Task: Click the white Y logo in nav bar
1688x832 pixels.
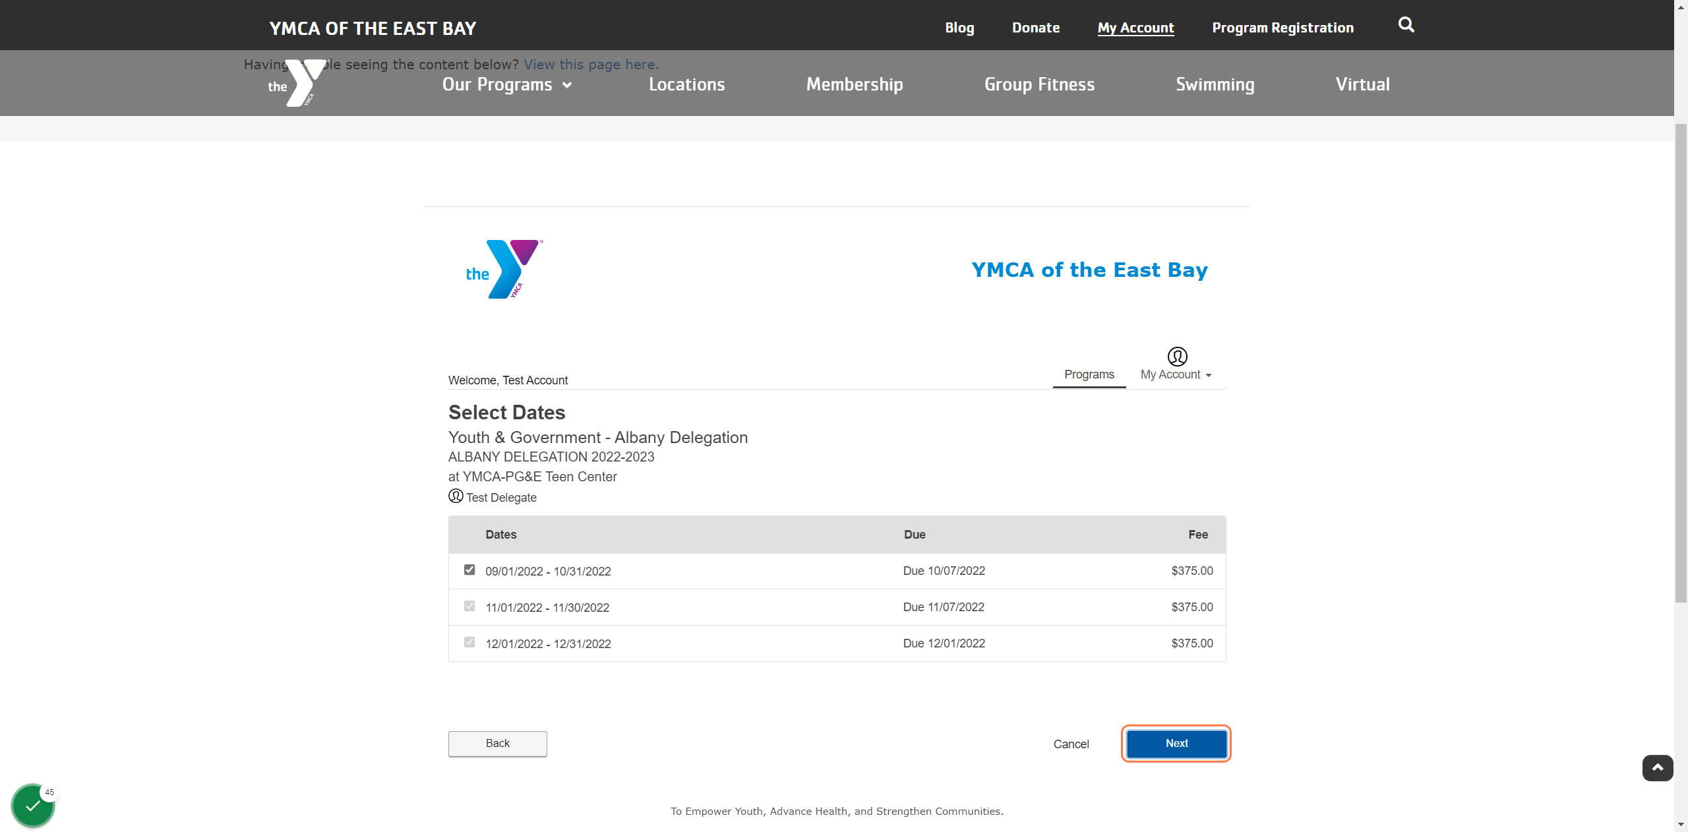Action: (297, 83)
